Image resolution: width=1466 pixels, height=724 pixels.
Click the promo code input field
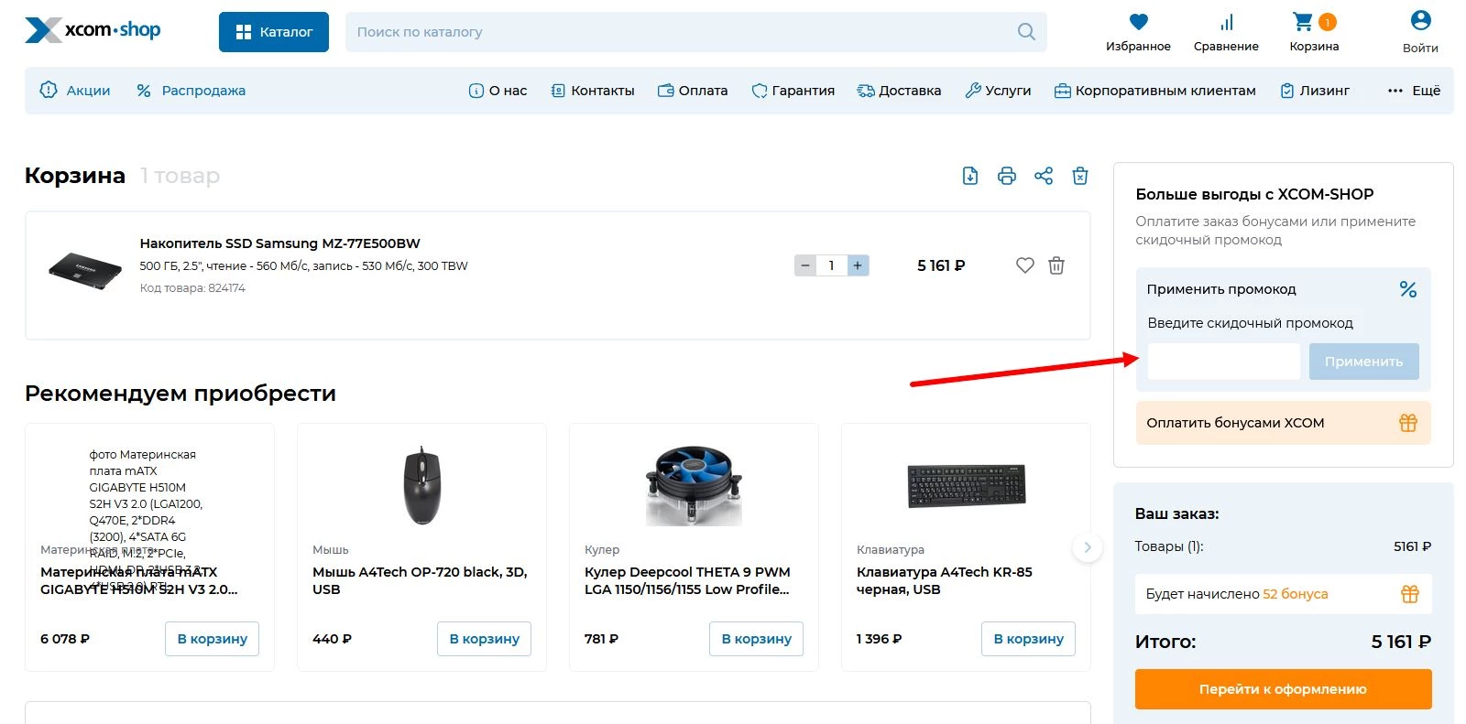pos(1223,362)
